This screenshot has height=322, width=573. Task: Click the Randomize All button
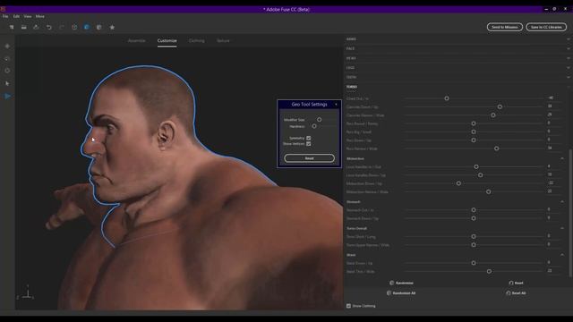tap(401, 292)
